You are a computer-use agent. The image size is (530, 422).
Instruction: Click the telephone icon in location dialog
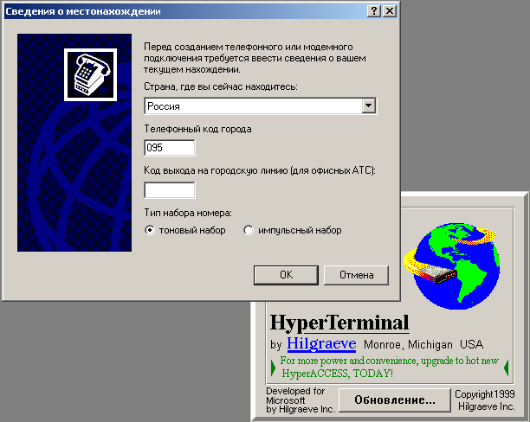tap(91, 74)
